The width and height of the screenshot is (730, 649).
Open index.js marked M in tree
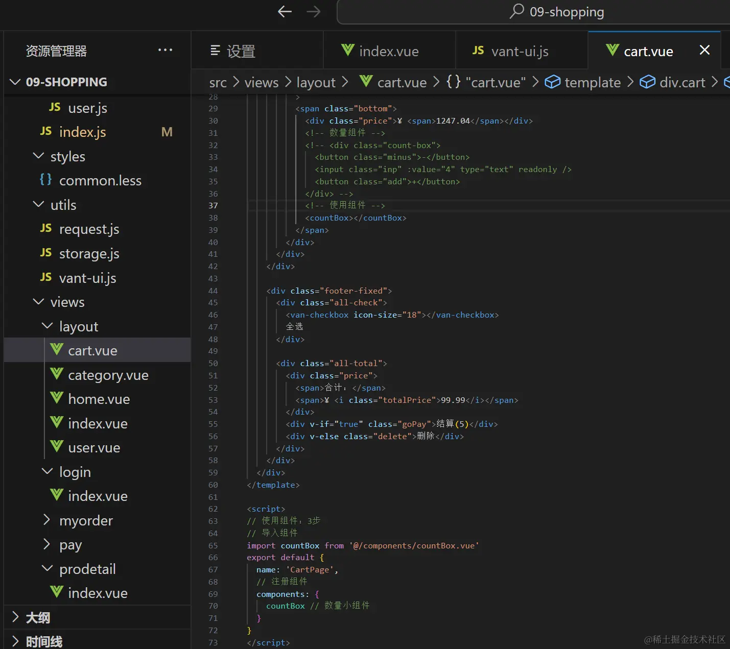[x=97, y=132]
